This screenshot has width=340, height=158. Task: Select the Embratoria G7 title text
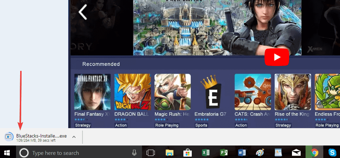tap(210, 114)
